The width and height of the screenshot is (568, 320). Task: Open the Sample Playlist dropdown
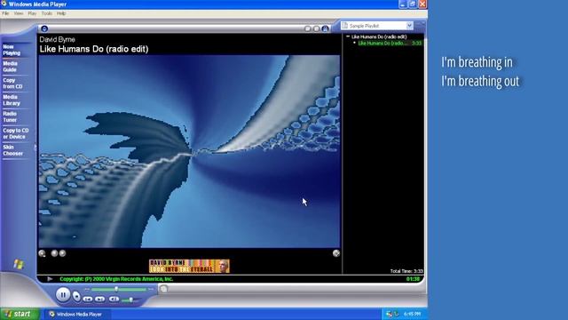tap(409, 26)
